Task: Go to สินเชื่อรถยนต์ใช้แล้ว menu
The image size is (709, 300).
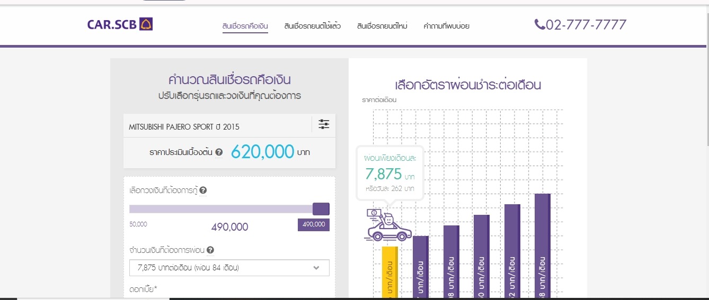Action: coord(313,26)
